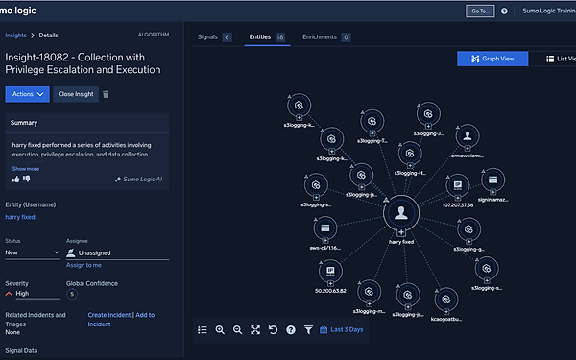Image resolution: width=576 pixels, height=360 pixels.
Task: Click the Create Incident link
Action: tap(109, 315)
